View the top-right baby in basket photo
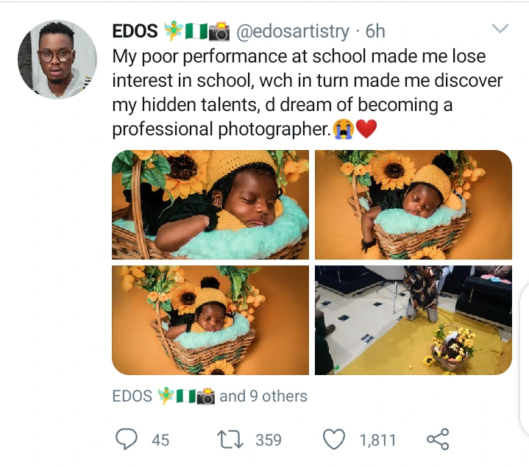 click(x=413, y=204)
